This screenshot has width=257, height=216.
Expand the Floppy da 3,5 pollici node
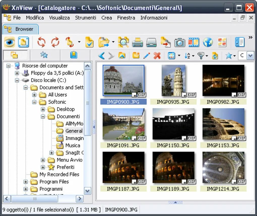point(17,73)
